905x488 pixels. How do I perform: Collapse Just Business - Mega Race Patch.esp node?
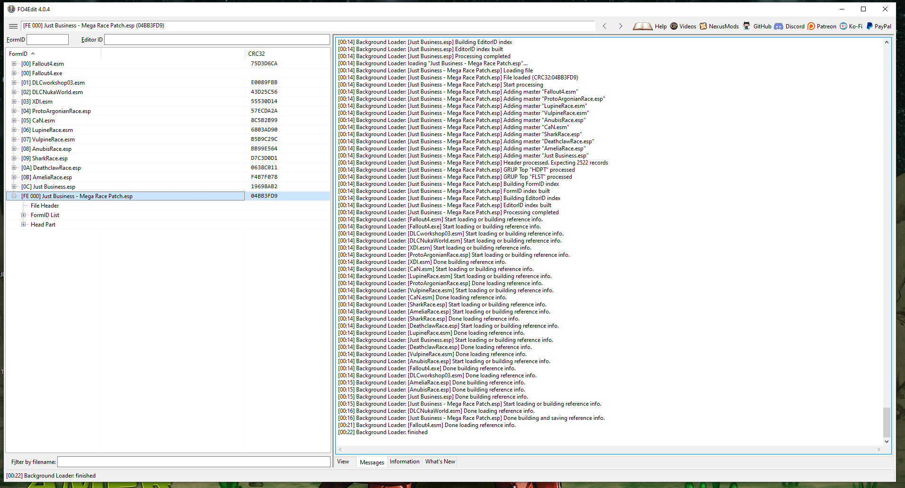pos(14,196)
